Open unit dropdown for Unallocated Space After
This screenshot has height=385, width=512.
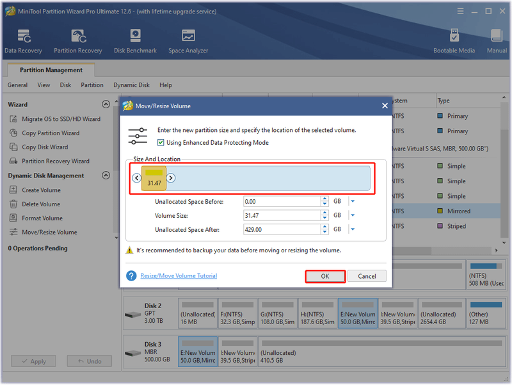pos(353,229)
